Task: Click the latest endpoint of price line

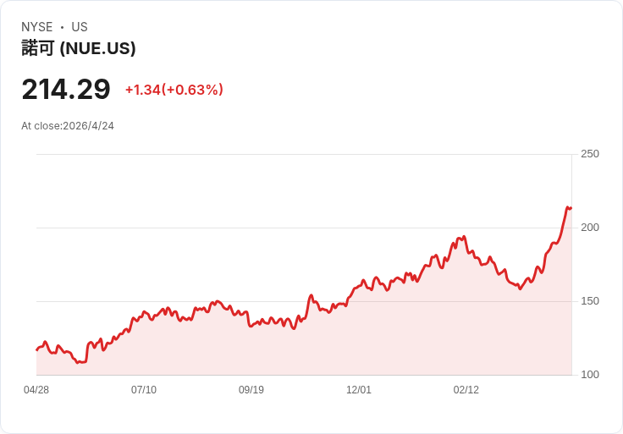Action: [571, 207]
